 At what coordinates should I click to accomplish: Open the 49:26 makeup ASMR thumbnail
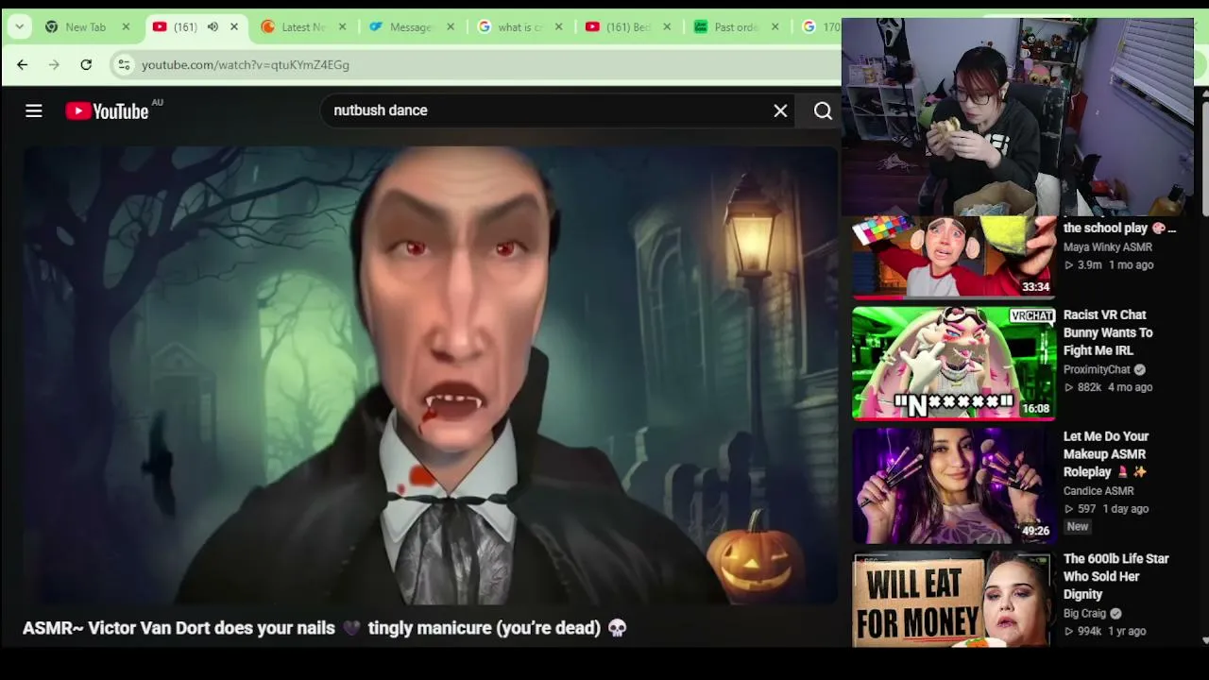(x=954, y=485)
